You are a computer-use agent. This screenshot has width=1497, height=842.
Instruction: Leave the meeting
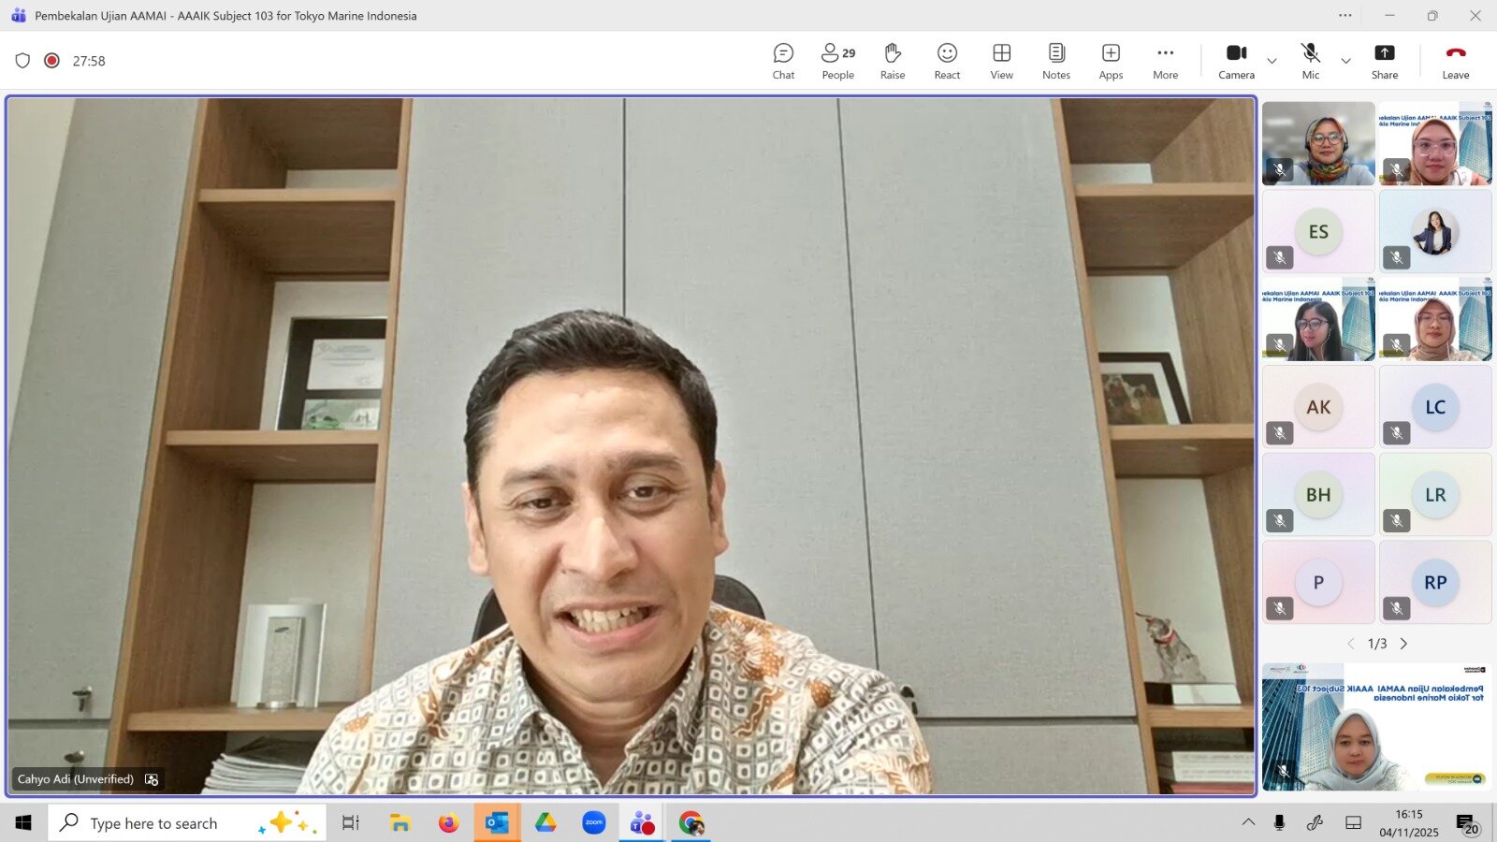pyautogui.click(x=1455, y=62)
